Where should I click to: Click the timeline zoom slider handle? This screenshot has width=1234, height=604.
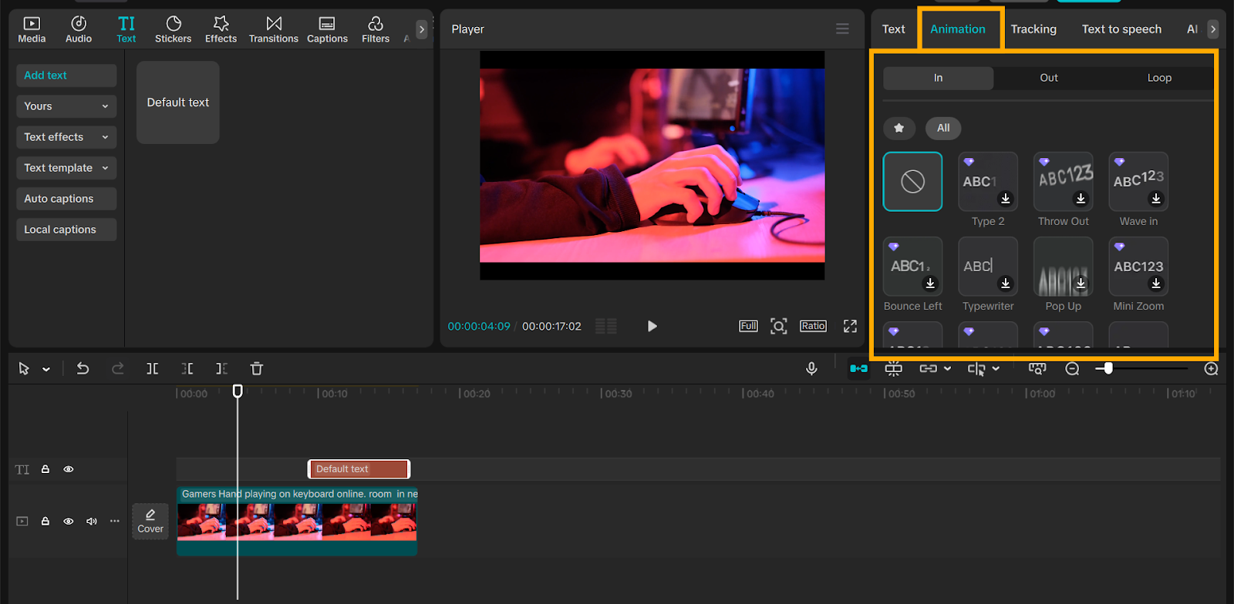coord(1108,369)
